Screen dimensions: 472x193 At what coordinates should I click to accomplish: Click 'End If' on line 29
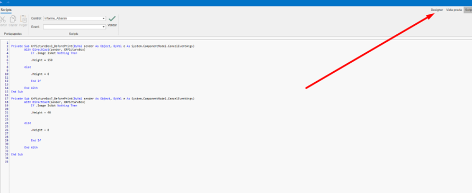(x=36, y=140)
